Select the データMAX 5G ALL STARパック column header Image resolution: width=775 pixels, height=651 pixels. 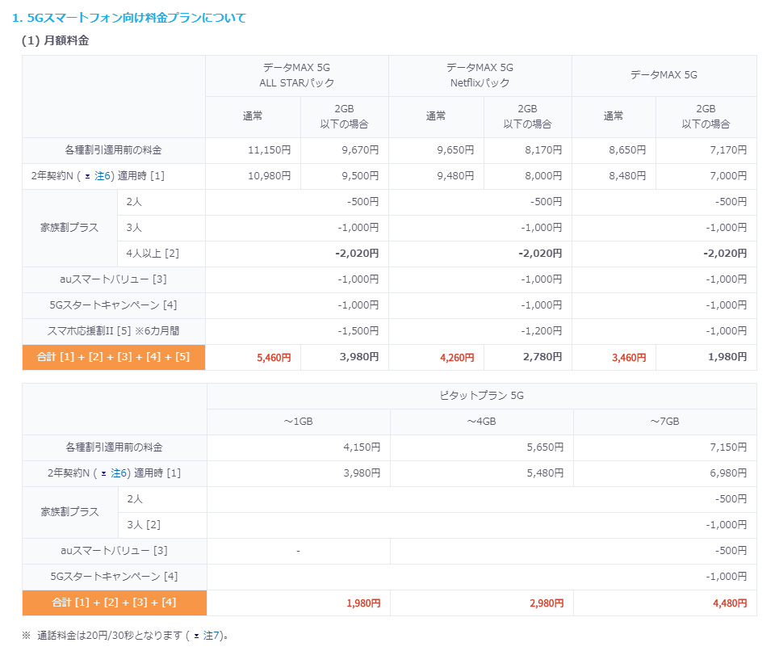tap(297, 75)
